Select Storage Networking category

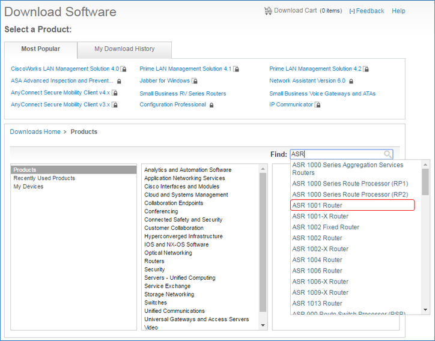click(169, 294)
